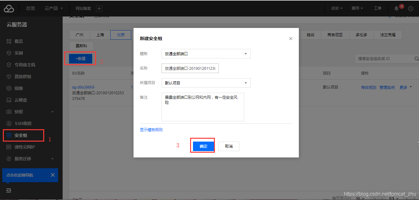Viewport: 419px width, 200px height.
Task: Click the 镜像 disc icon
Action: [x=9, y=88]
